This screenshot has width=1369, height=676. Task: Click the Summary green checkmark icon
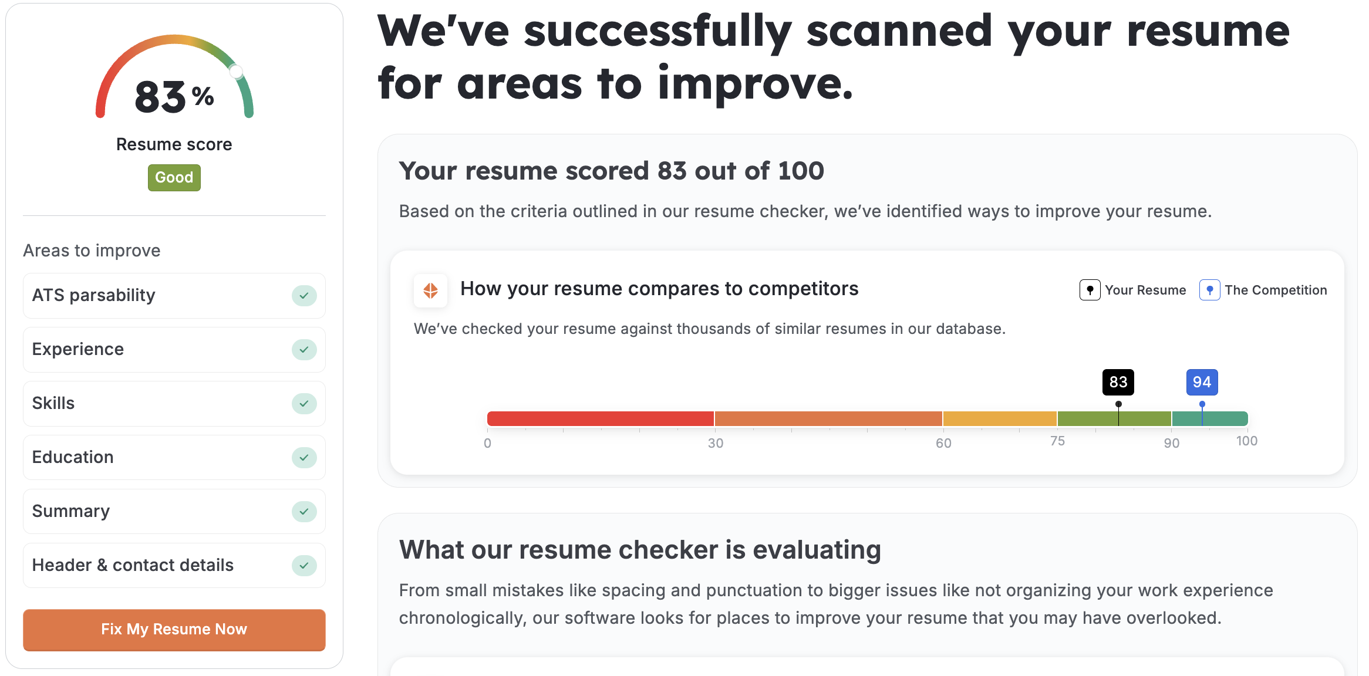(304, 512)
